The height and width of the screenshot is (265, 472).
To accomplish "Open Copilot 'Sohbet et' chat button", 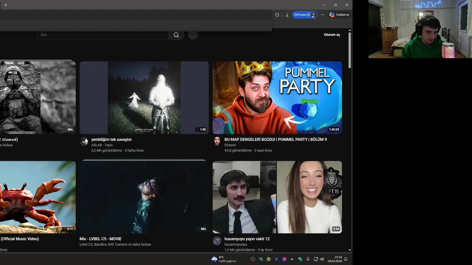I will click(x=339, y=15).
